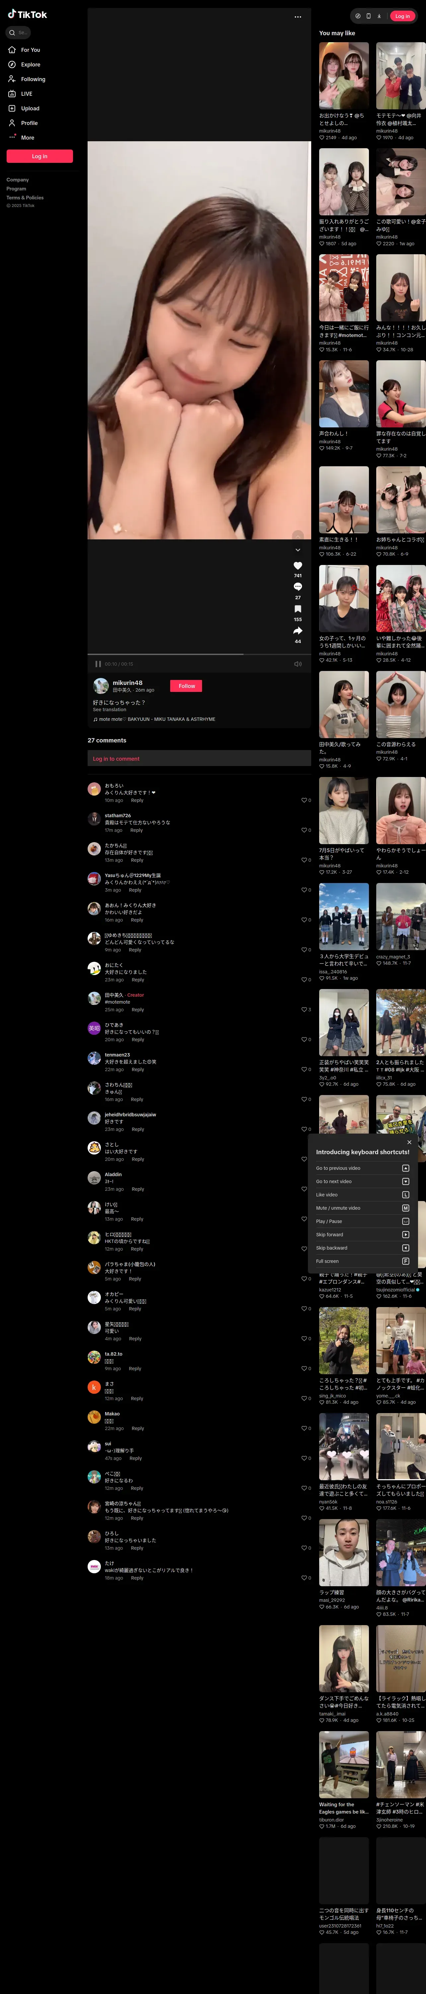The image size is (426, 1994).
Task: Open the 149.2K likes mikurin48 thumbnail
Action: tap(344, 394)
